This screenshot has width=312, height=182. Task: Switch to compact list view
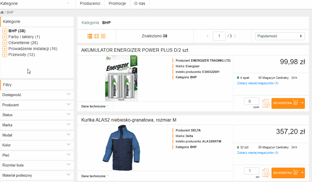[103, 36]
